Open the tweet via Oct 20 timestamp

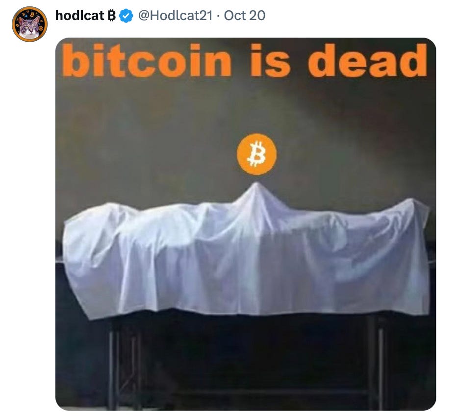point(245,16)
